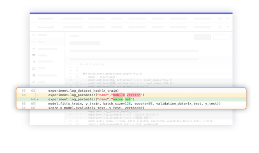The height and width of the screenshot is (153, 259).
Task: Open the list icon in the sidebar
Action: 34,49
